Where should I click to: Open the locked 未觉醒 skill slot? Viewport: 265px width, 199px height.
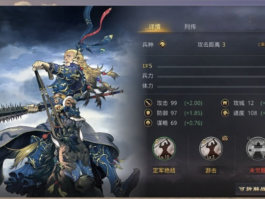[256, 149]
